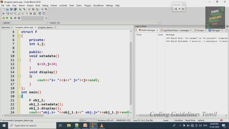Close the Build messages log tab

coord(157,30)
